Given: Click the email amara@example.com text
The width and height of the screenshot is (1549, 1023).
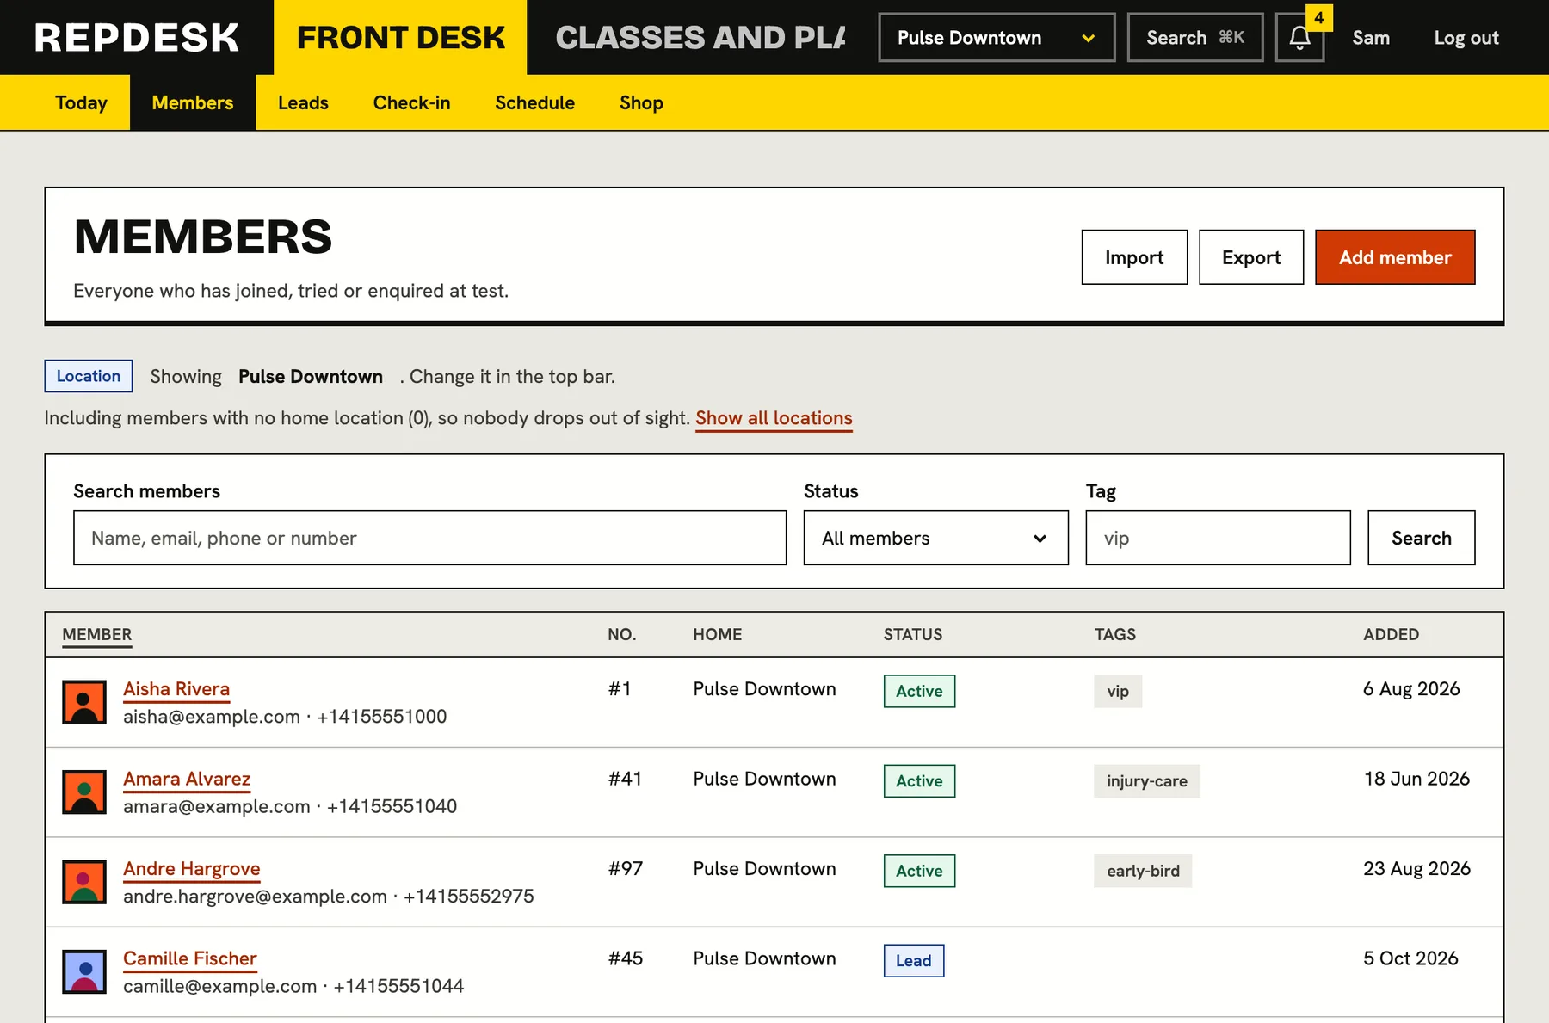Looking at the screenshot, I should [217, 807].
